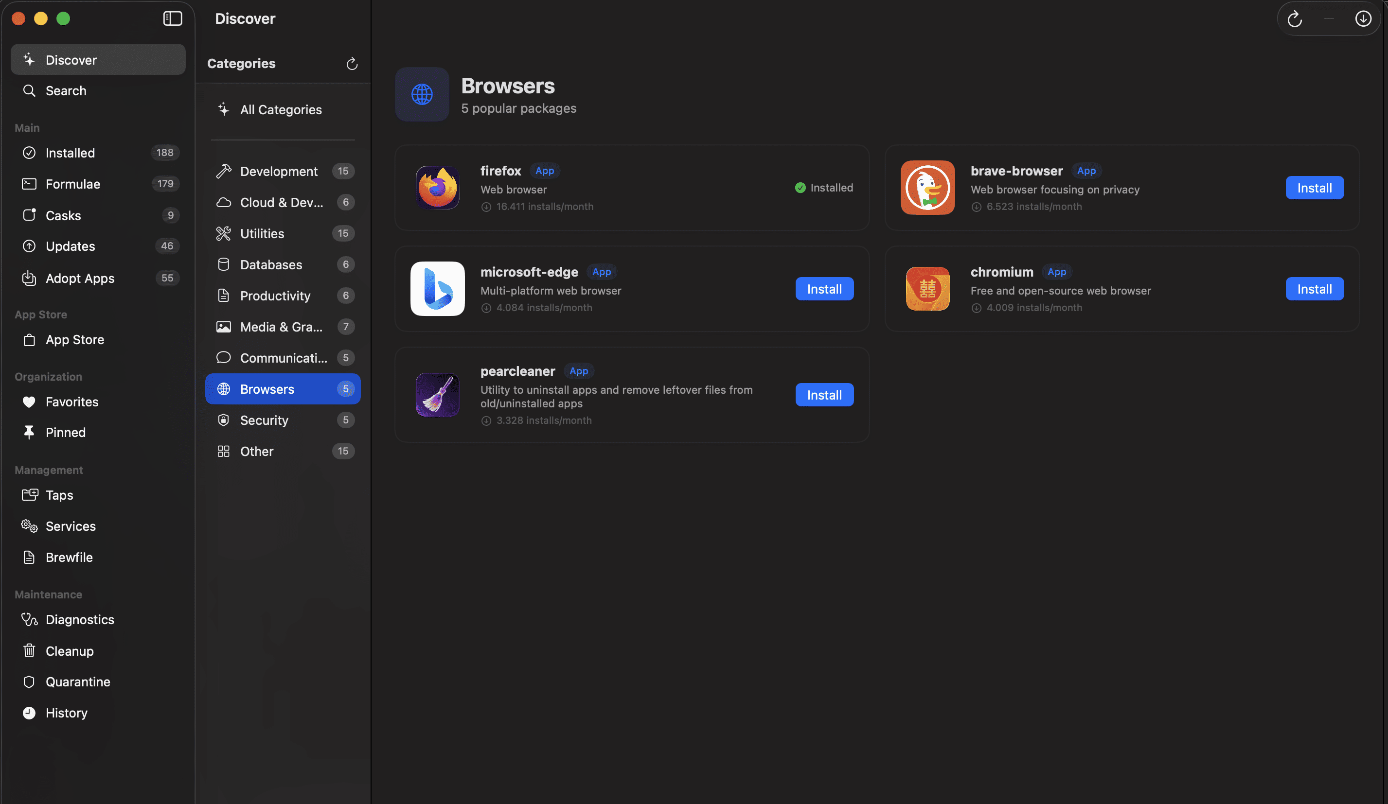This screenshot has height=804, width=1388.
Task: Refresh the Categories list
Action: (x=352, y=63)
